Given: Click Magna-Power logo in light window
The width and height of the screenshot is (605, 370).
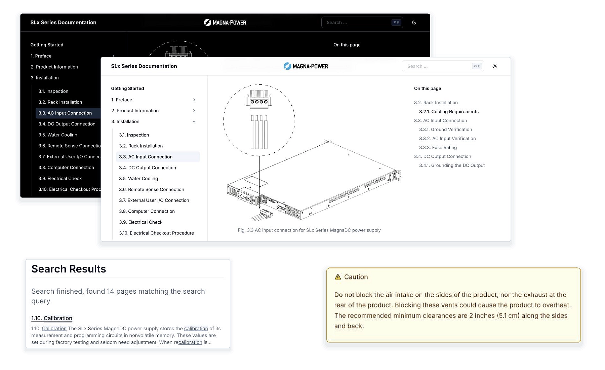Looking at the screenshot, I should (306, 66).
